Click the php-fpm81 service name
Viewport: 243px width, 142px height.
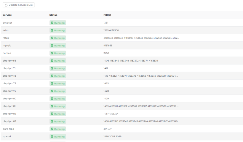(9, 106)
